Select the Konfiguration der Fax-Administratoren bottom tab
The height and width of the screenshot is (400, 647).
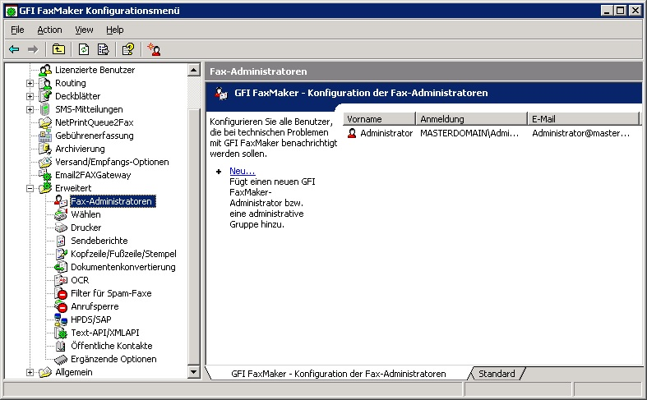[x=339, y=374]
